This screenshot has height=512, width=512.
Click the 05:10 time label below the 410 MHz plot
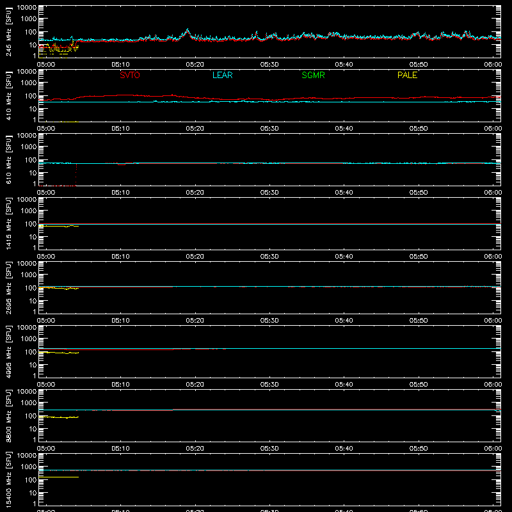[x=120, y=129]
